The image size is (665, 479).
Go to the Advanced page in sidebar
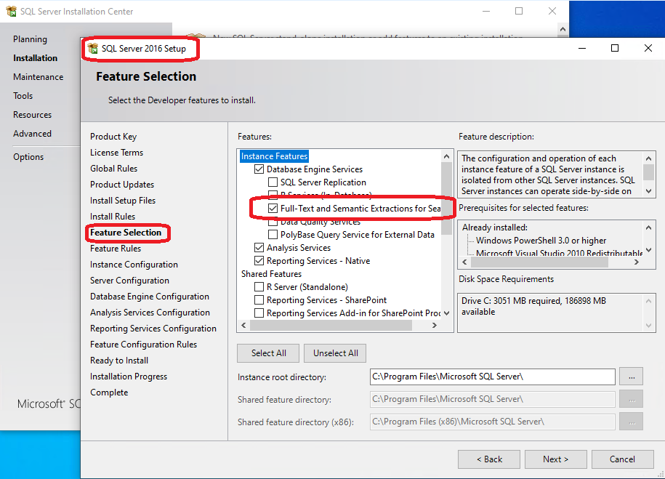tap(32, 134)
